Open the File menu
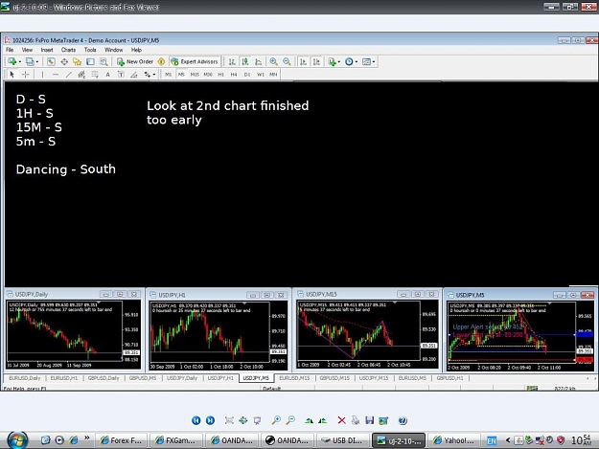Screen dimensions: 599x449 click(x=10, y=50)
